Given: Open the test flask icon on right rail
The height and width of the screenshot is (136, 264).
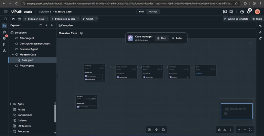Looking at the screenshot, I should point(260,32).
